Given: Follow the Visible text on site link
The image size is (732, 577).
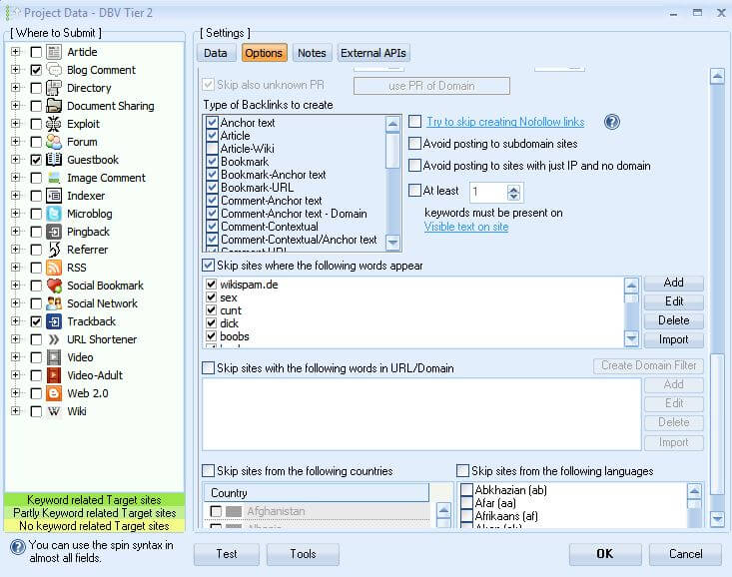Looking at the screenshot, I should coord(465,227).
